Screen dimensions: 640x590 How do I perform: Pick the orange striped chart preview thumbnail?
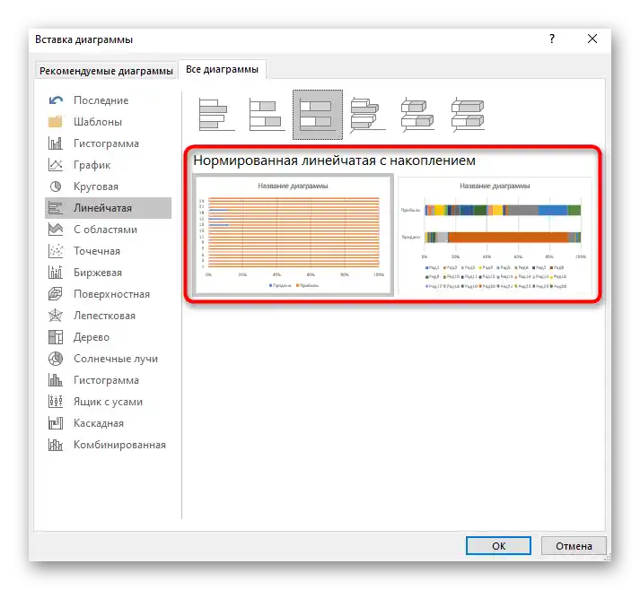point(293,235)
